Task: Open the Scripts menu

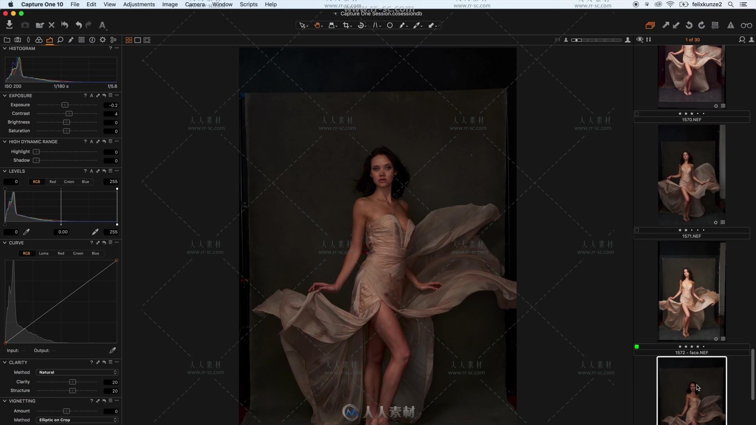Action: 248,4
